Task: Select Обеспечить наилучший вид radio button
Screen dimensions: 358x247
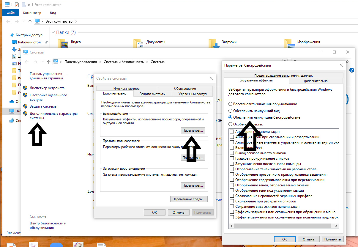Action: pyautogui.click(x=231, y=111)
